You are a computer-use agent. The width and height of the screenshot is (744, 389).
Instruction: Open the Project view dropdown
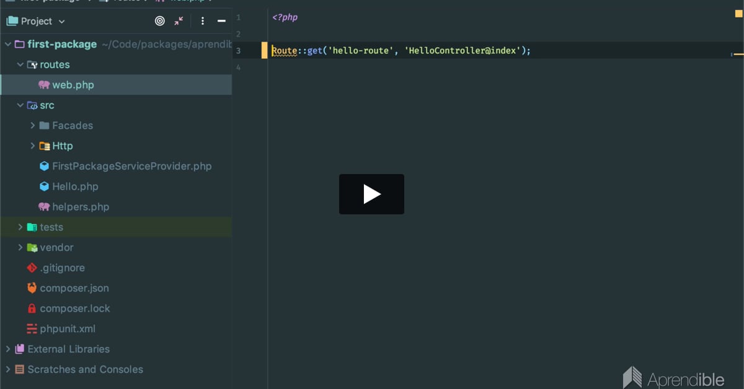tap(61, 21)
